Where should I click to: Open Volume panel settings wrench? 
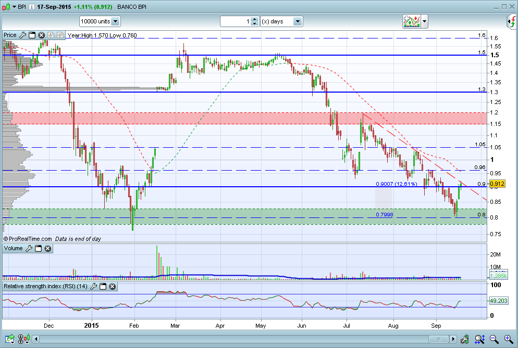[x=29, y=248]
